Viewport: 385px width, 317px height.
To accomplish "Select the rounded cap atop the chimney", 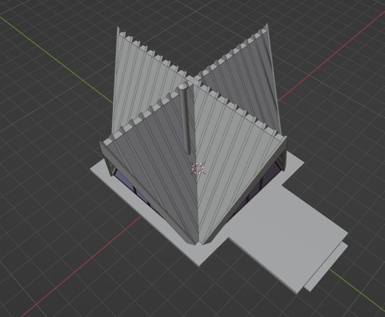I will click(183, 86).
